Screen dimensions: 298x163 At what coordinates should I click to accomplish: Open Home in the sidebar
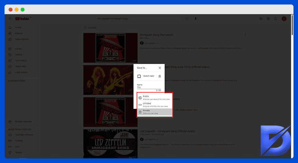pyautogui.click(x=18, y=27)
